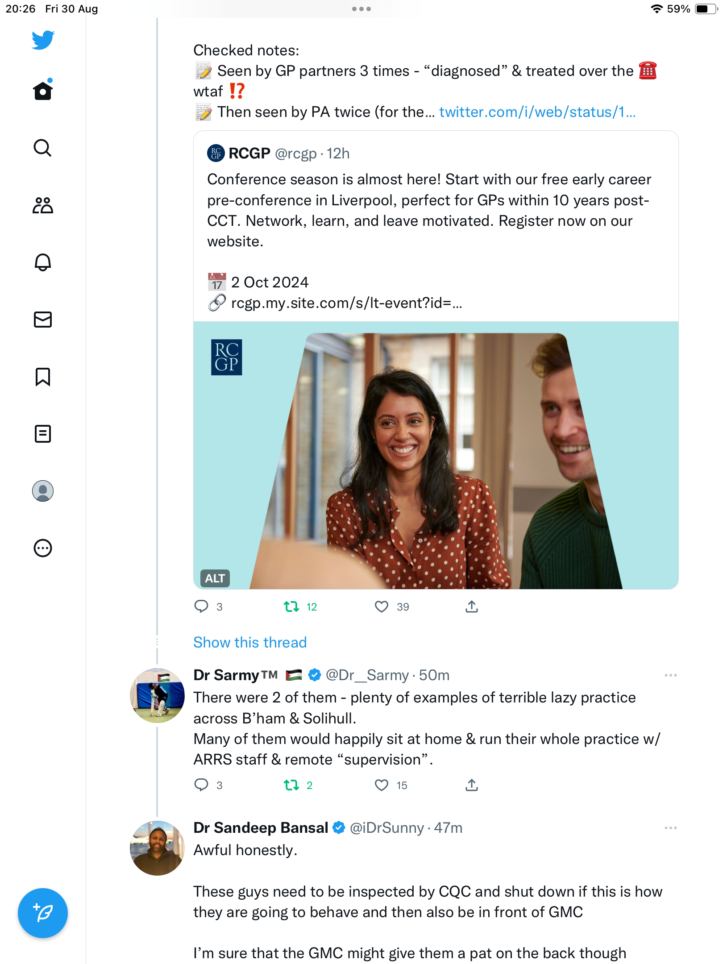This screenshot has height=964, width=723.
Task: Open the twitter.com/i/web/status link
Action: [537, 112]
